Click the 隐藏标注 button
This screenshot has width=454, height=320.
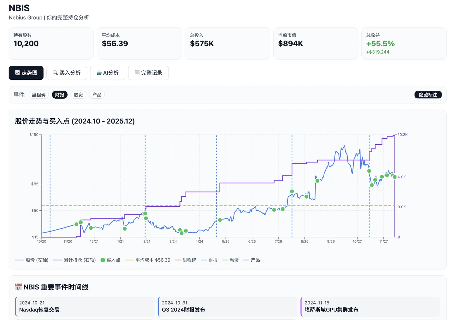pos(428,95)
